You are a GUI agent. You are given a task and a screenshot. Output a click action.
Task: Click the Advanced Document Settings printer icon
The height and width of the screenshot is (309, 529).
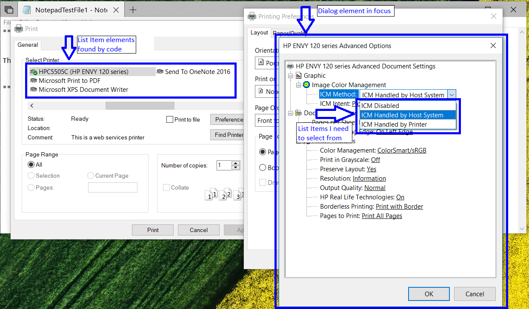tap(291, 66)
